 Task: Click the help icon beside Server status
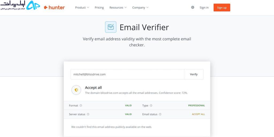click(88, 114)
